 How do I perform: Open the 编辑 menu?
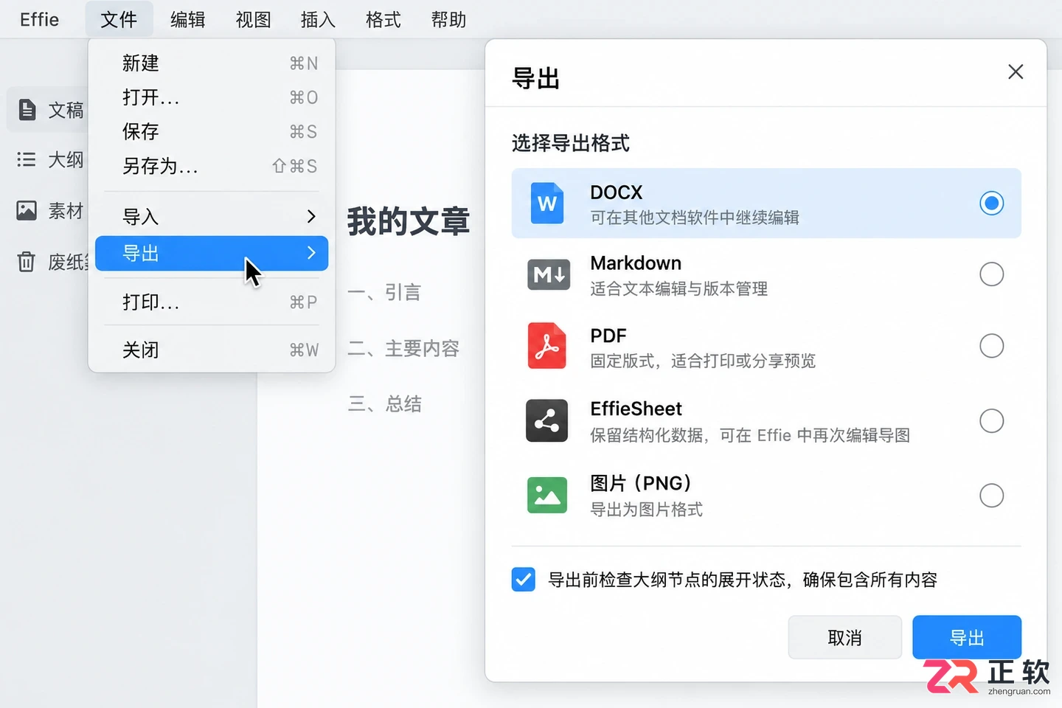point(187,19)
